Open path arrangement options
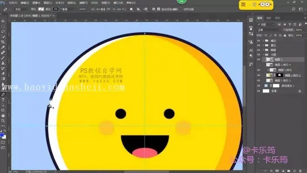The height and width of the screenshot is (173, 307). point(145,9)
